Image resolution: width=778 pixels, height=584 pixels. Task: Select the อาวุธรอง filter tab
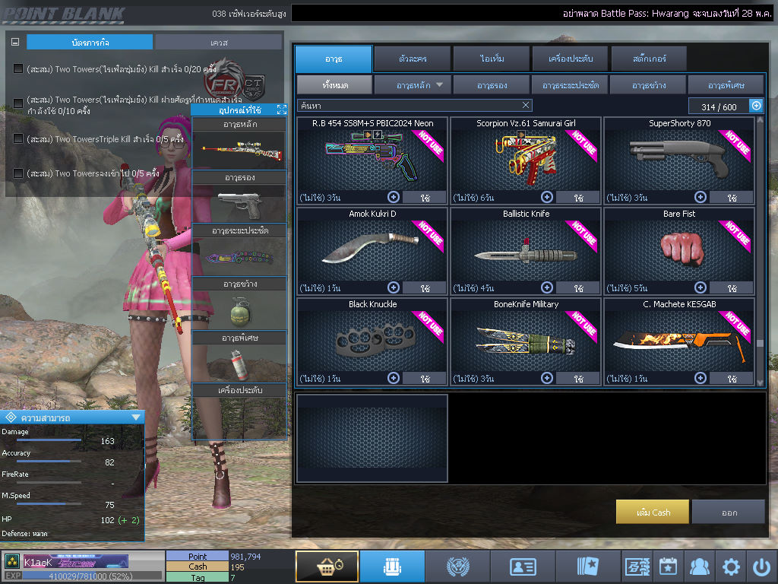click(492, 85)
